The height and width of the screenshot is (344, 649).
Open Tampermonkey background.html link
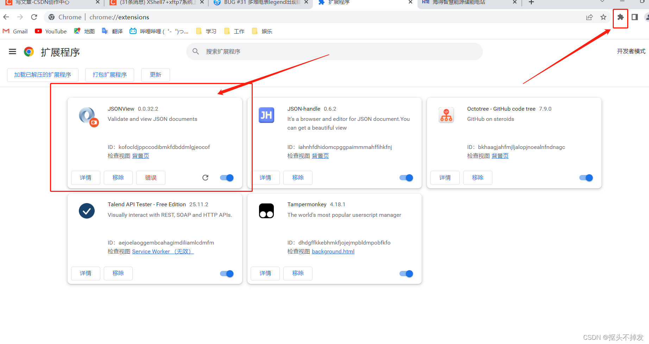333,252
